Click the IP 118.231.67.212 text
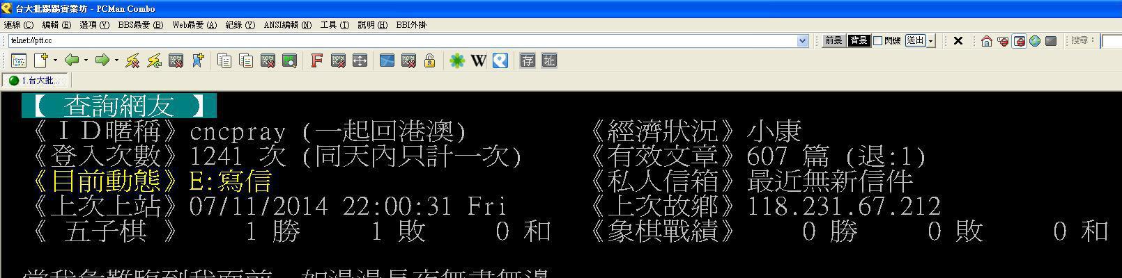The image size is (1122, 278). click(844, 206)
